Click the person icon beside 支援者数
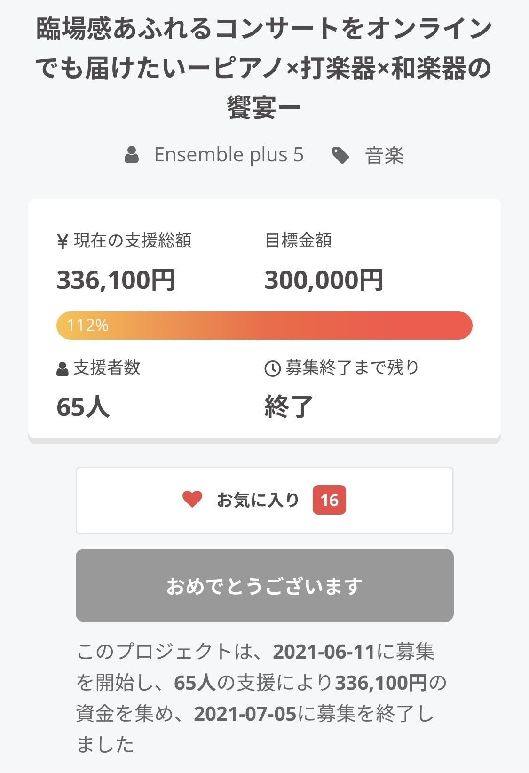 point(63,369)
